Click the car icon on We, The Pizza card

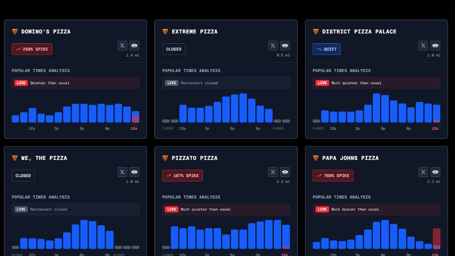[x=134, y=172]
